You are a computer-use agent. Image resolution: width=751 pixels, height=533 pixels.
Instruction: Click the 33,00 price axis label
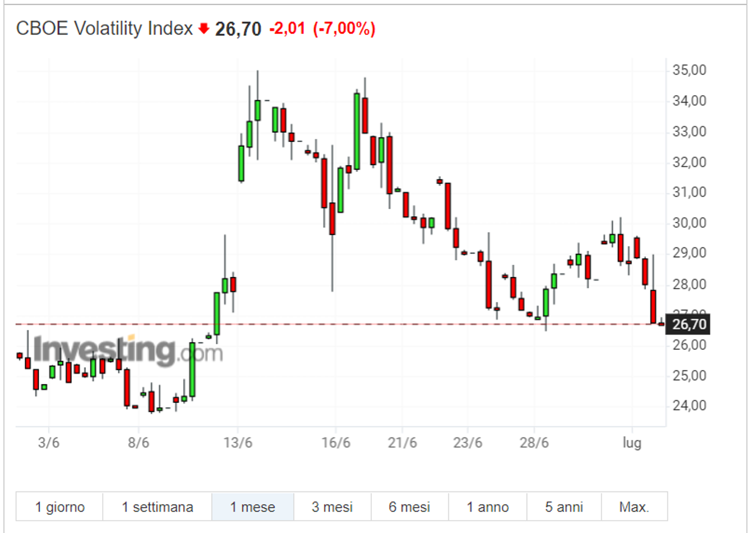689,132
